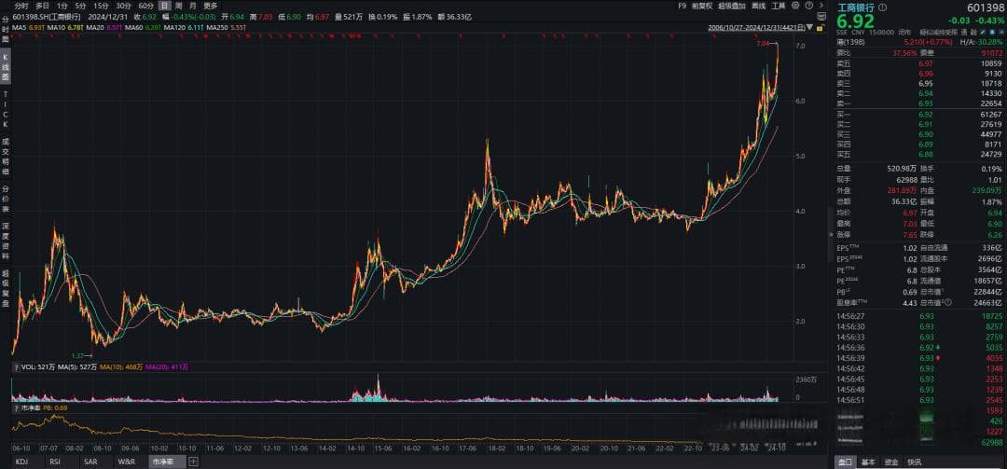Select the 分时图 sidebar item

6,30
